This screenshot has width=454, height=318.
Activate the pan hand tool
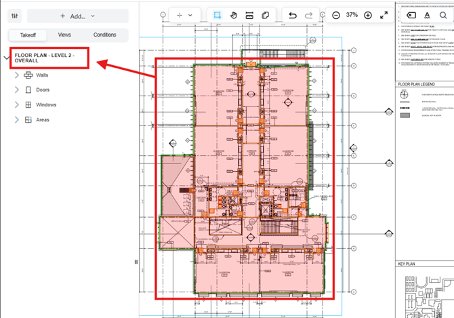[233, 15]
